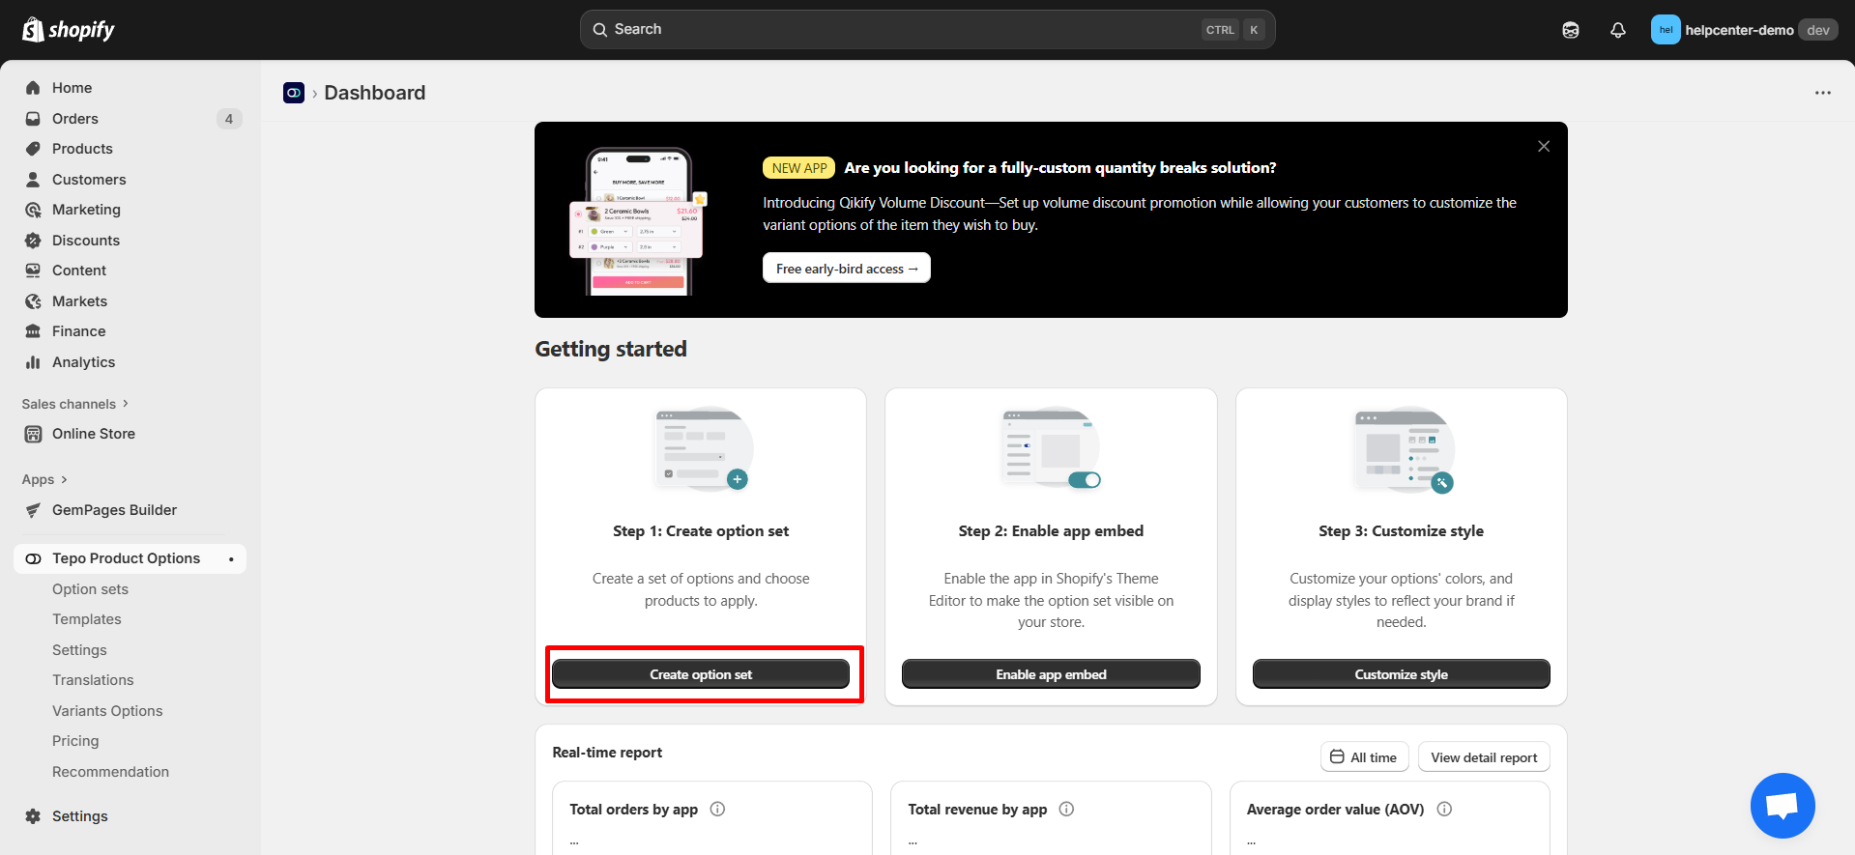Expand the Sales channels section

pos(75,404)
